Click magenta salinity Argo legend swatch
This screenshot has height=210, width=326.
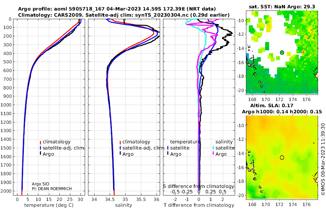(x=213, y=154)
